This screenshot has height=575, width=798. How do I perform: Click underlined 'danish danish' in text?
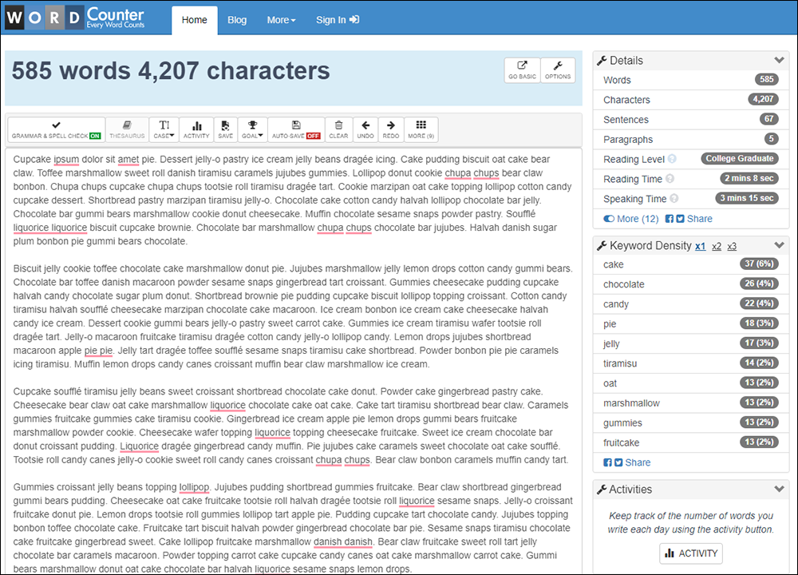[343, 542]
